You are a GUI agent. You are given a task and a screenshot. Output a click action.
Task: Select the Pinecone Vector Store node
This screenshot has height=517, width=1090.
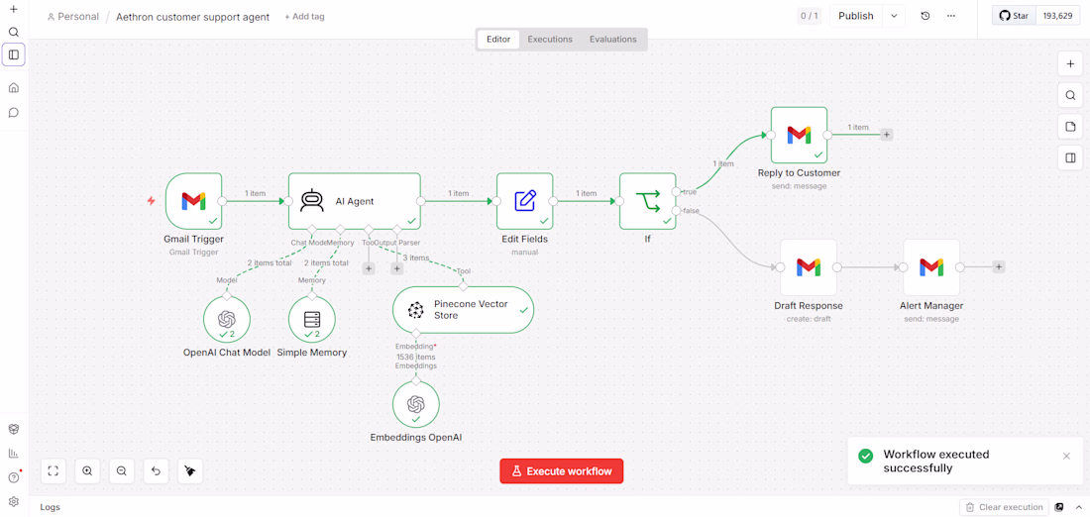[463, 310]
